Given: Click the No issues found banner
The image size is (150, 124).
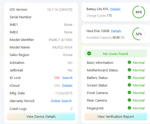Looking at the screenshot, I should click(x=116, y=53).
